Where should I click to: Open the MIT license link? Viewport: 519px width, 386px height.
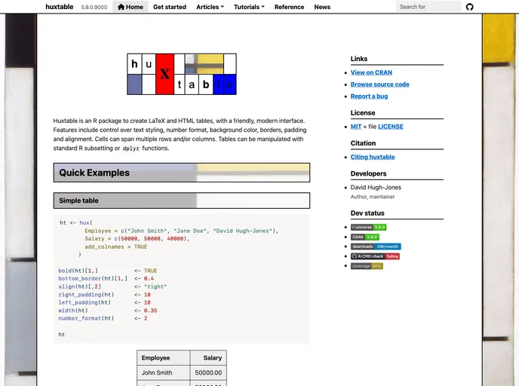(x=356, y=127)
